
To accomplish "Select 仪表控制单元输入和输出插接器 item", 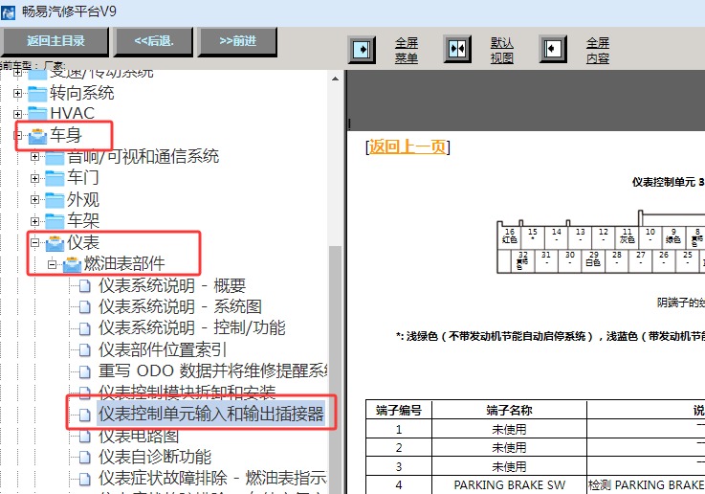I will coord(210,414).
